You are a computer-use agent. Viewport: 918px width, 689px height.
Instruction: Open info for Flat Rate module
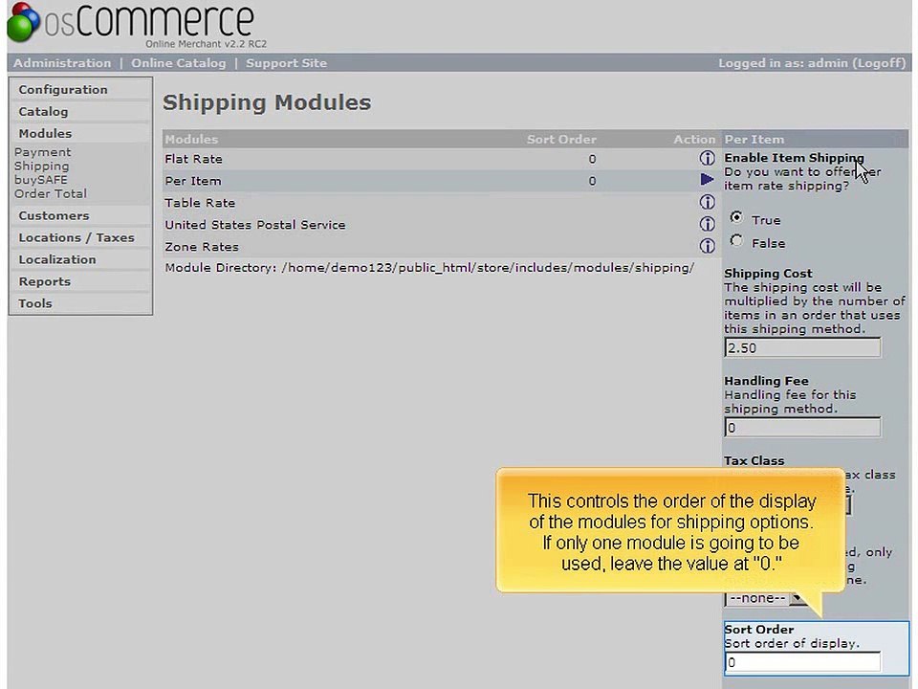click(x=707, y=158)
